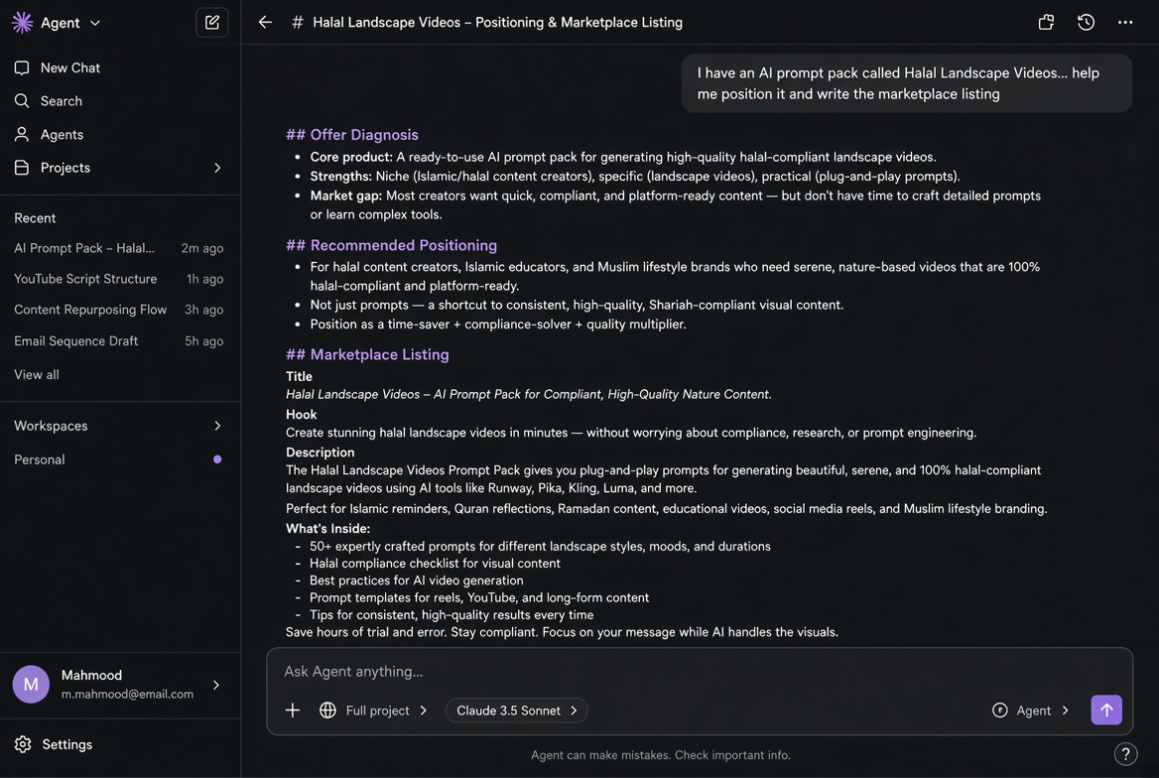The image size is (1159, 778).
Task: Click the Agents person icon
Action: click(22, 135)
